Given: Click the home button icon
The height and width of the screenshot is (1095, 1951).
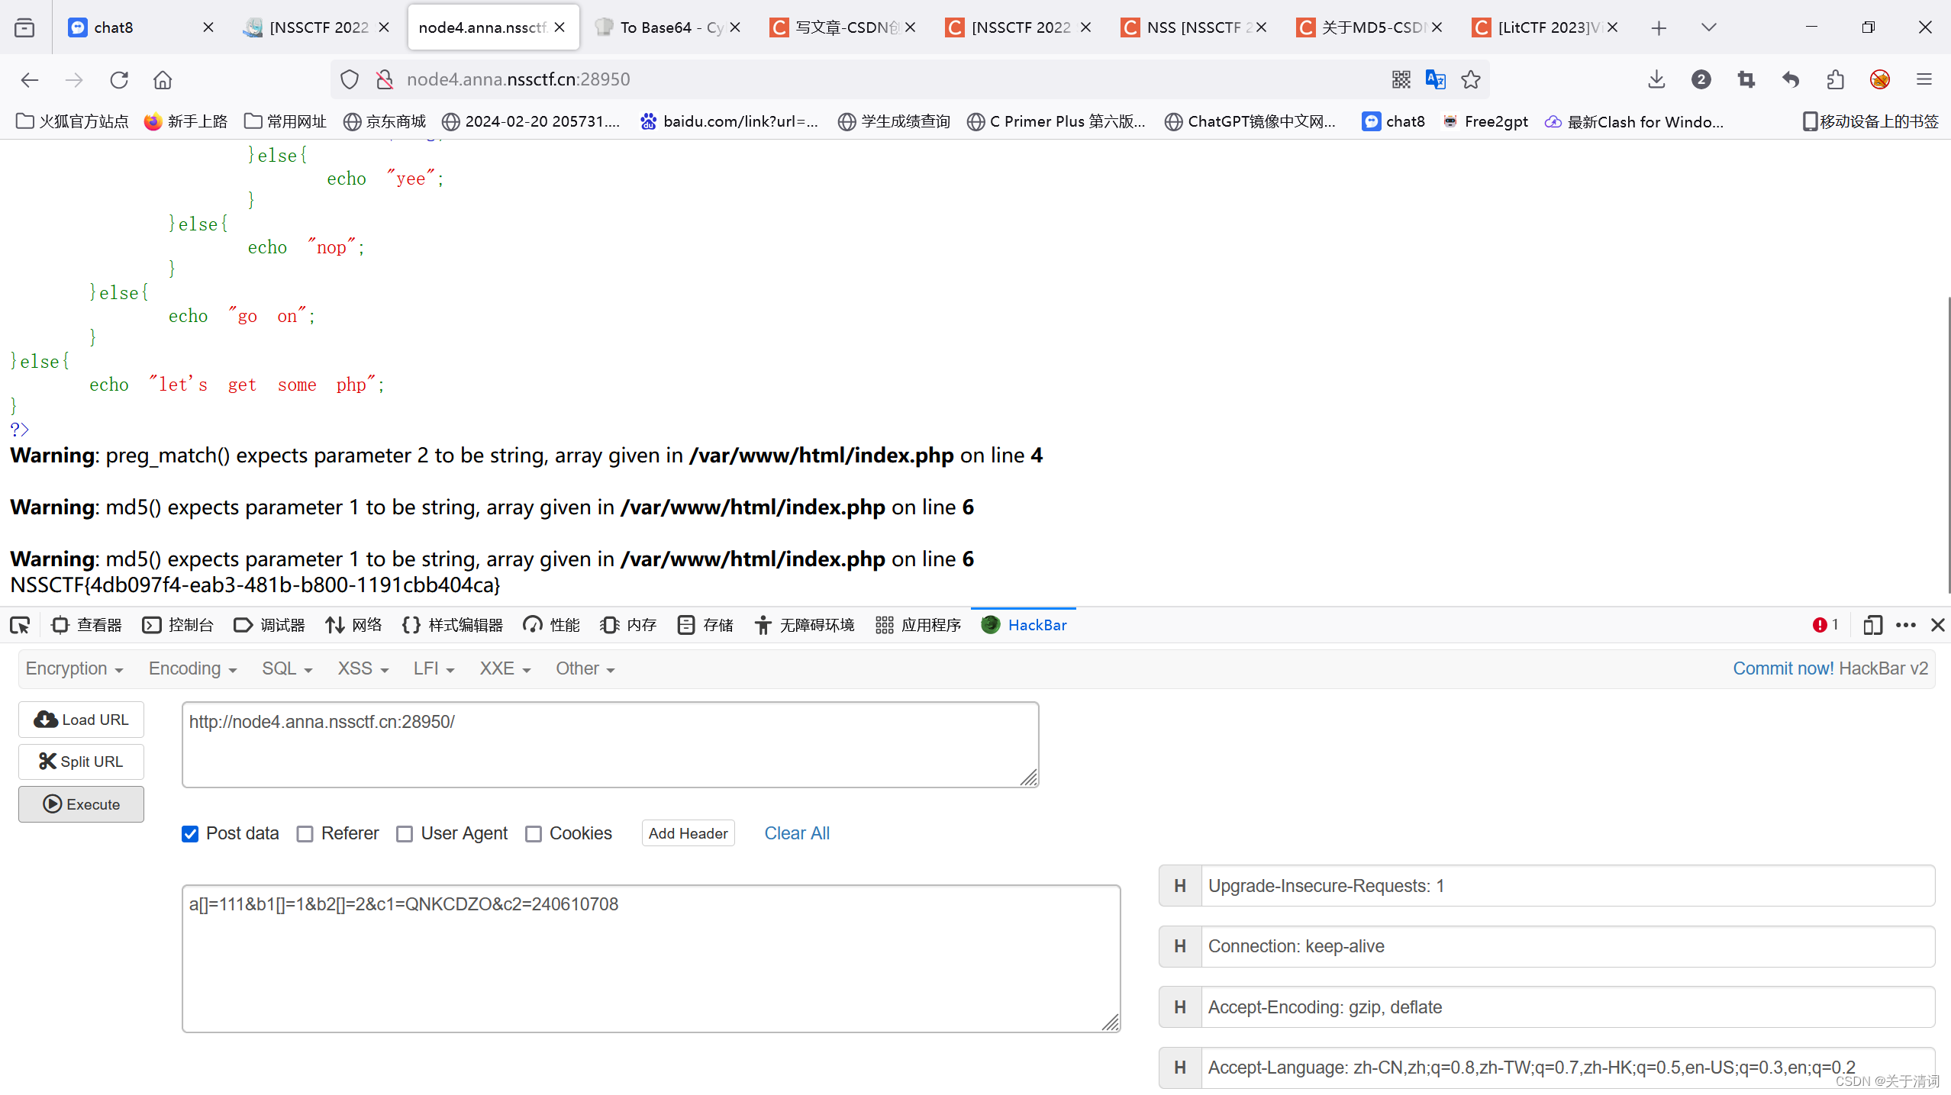Looking at the screenshot, I should [x=163, y=79].
